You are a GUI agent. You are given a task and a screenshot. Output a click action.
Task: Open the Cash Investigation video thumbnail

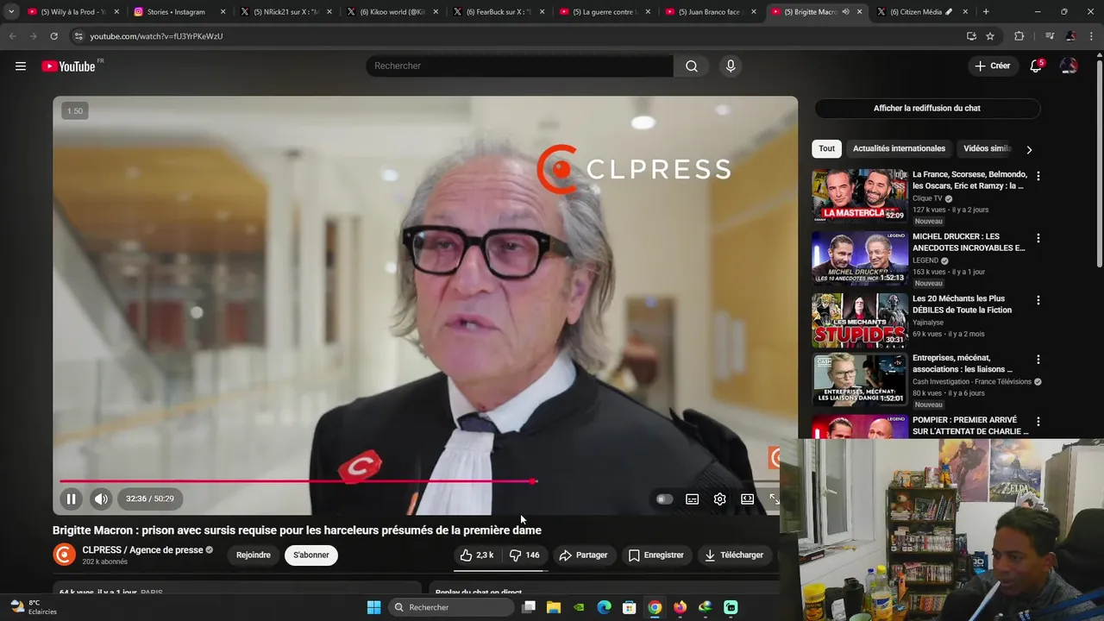pos(860,379)
